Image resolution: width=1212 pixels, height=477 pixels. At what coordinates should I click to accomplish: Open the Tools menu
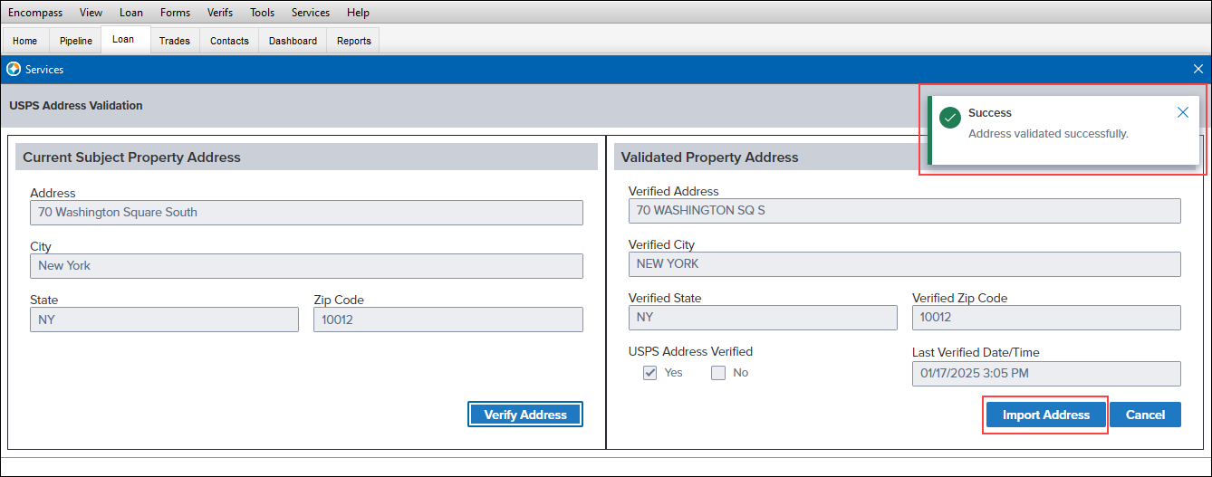point(262,13)
